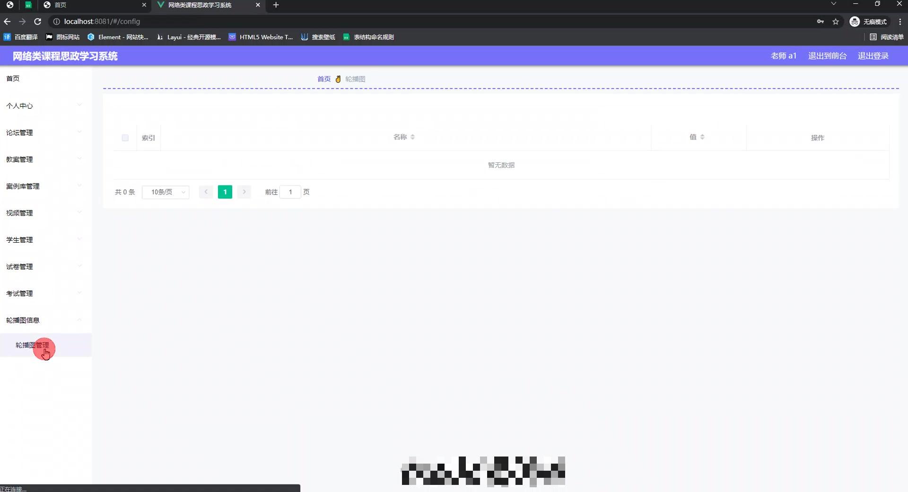
Task: Toggle sorting on the 值 column
Action: [x=696, y=137]
